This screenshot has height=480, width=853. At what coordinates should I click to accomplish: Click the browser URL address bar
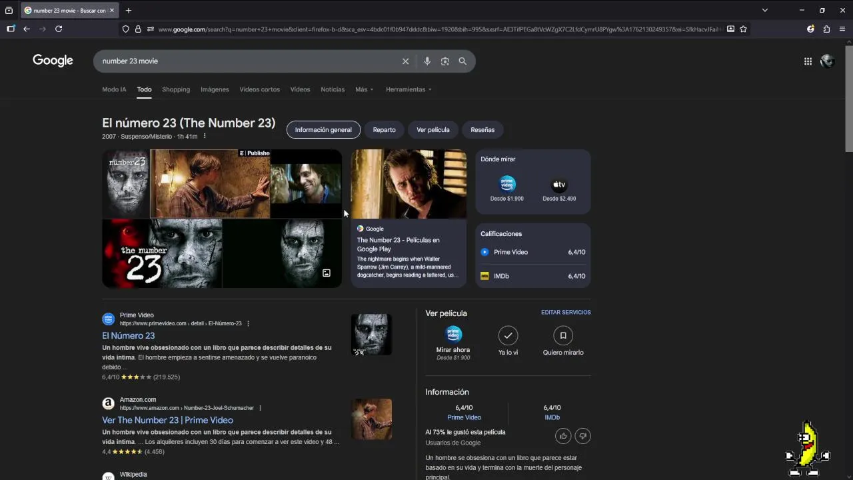click(x=440, y=29)
